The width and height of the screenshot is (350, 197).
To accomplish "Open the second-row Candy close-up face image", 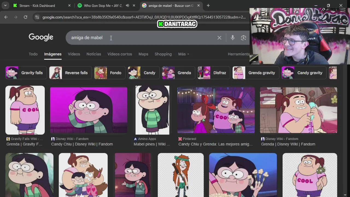I will pos(30,175).
